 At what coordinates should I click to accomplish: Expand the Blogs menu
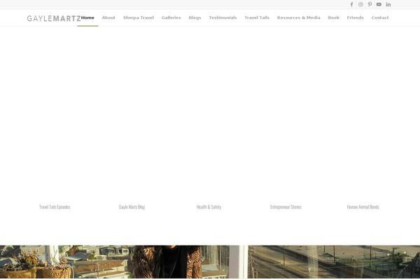coord(195,17)
